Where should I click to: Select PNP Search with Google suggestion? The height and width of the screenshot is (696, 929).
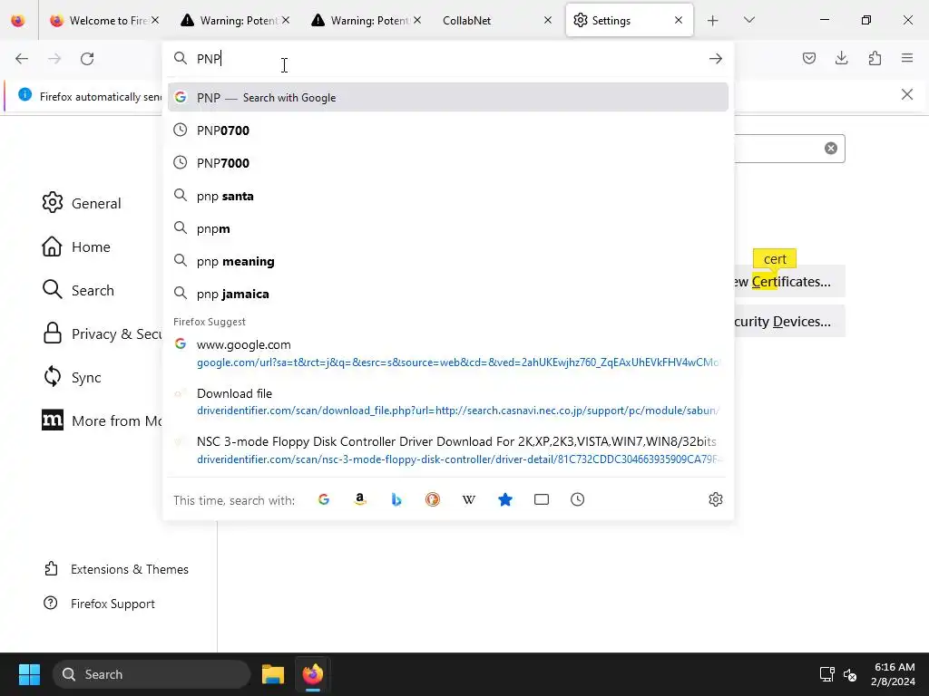448,97
